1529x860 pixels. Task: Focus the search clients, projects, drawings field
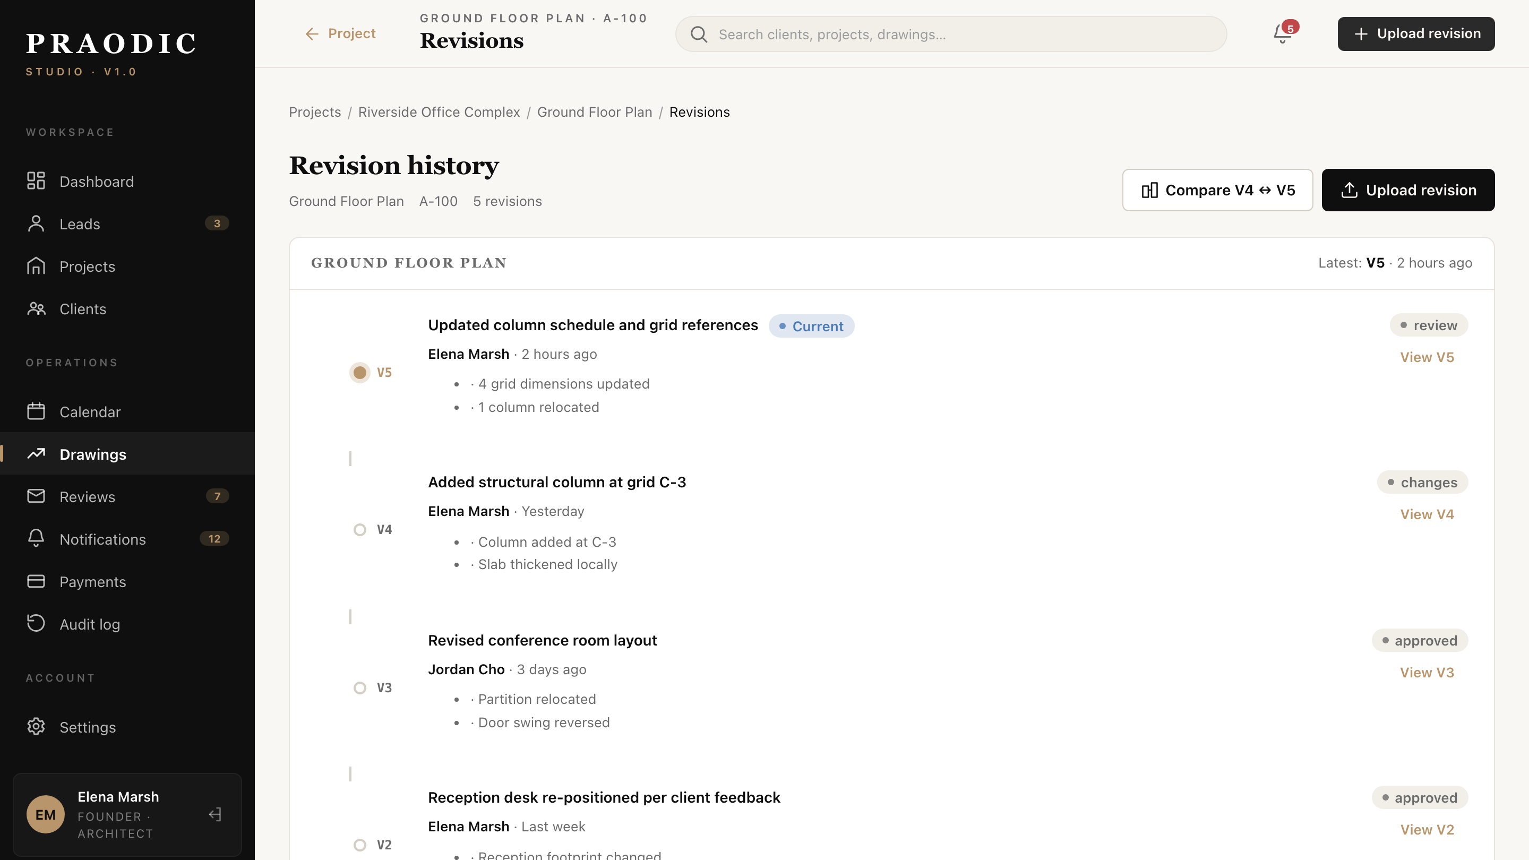tap(951, 34)
